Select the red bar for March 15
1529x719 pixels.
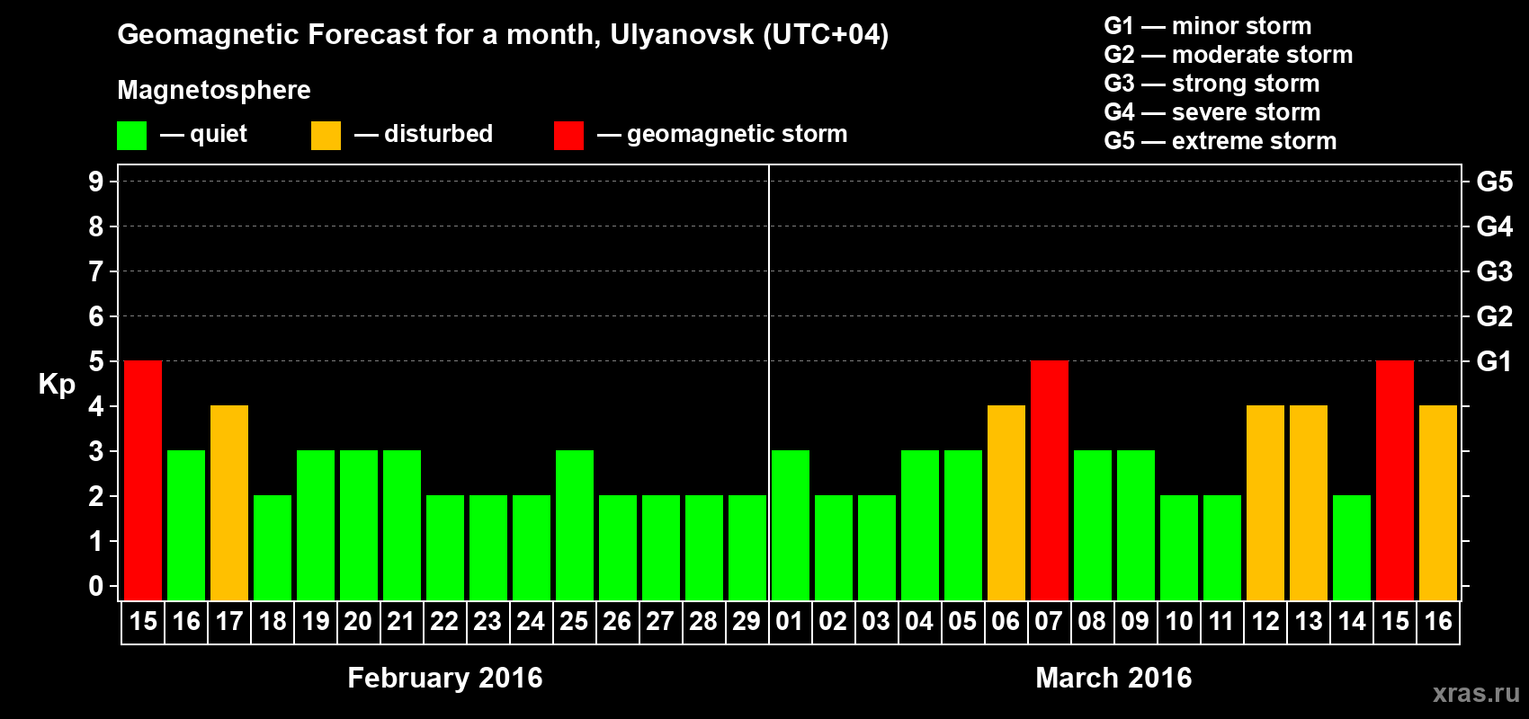point(1395,481)
